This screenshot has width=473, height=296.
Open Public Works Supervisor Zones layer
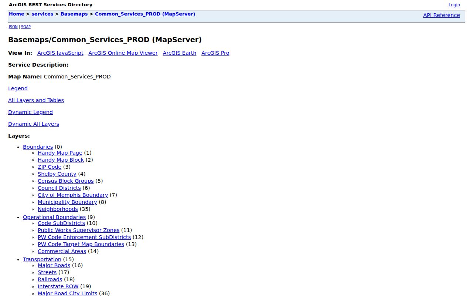tap(78, 230)
